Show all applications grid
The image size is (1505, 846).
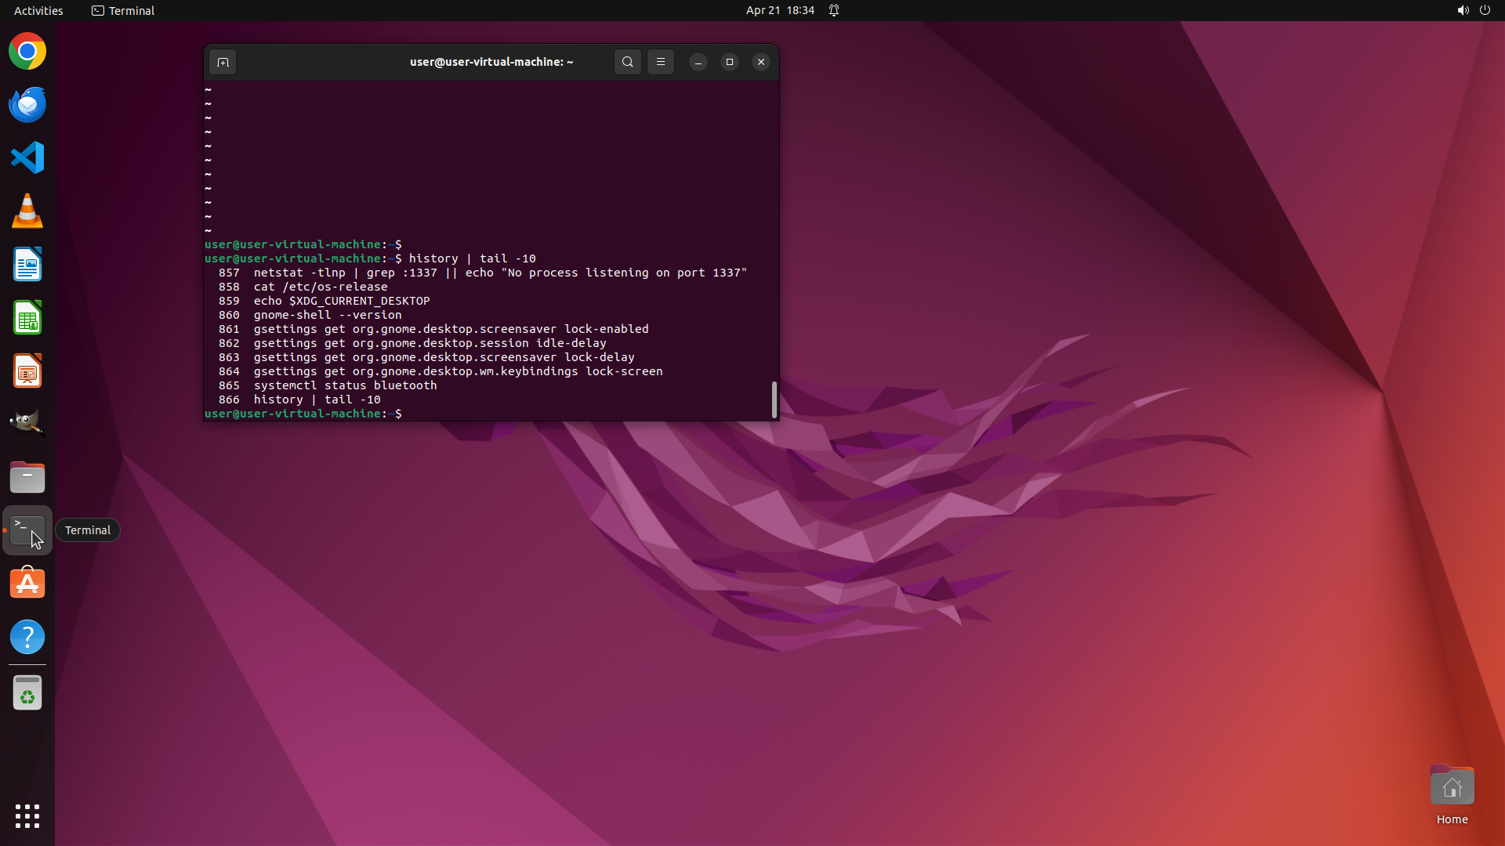tap(27, 816)
